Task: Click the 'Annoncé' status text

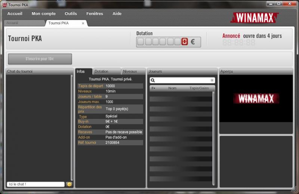Action: pyautogui.click(x=231, y=36)
